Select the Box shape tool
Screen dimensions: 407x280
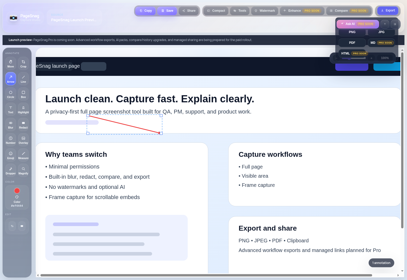pyautogui.click(x=23, y=94)
